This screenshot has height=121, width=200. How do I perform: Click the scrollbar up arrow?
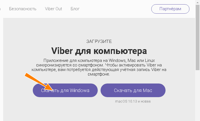(197, 3)
